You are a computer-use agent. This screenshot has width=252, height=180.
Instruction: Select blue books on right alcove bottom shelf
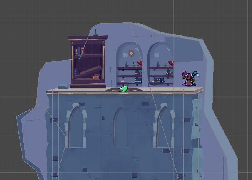click(160, 80)
